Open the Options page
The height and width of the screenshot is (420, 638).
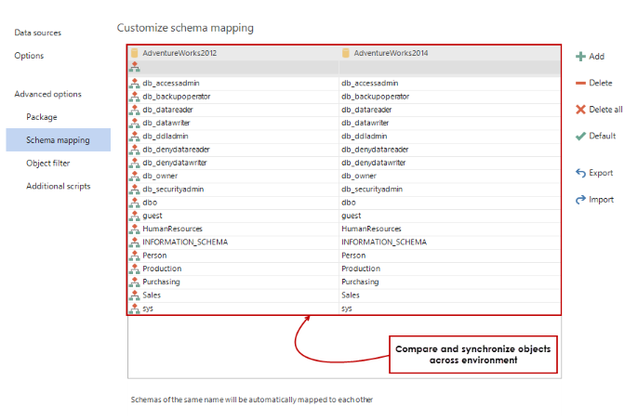[29, 56]
